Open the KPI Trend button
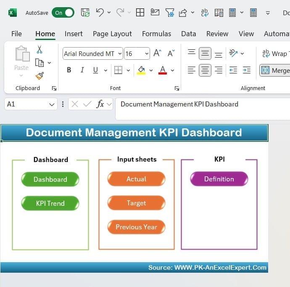The height and width of the screenshot is (287, 290). (x=50, y=203)
